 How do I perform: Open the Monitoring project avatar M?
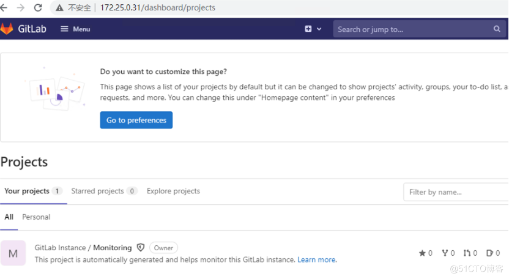coord(13,253)
